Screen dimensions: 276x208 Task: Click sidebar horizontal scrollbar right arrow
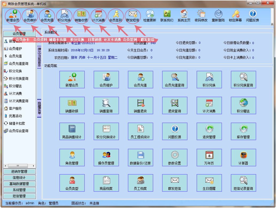coord(33,166)
